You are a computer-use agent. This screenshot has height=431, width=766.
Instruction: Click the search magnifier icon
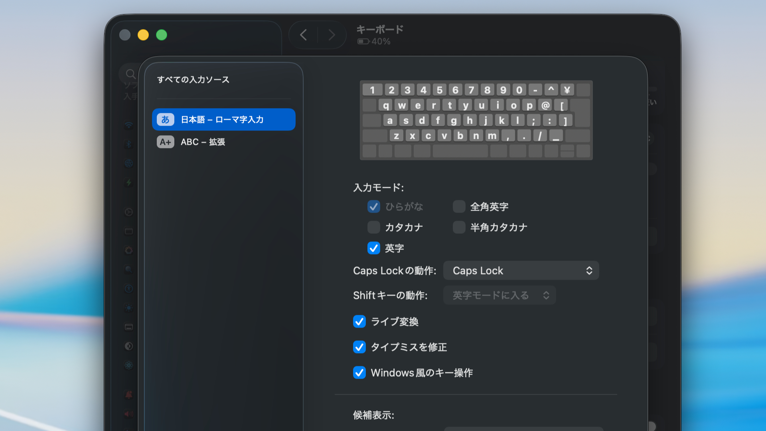[x=130, y=74]
